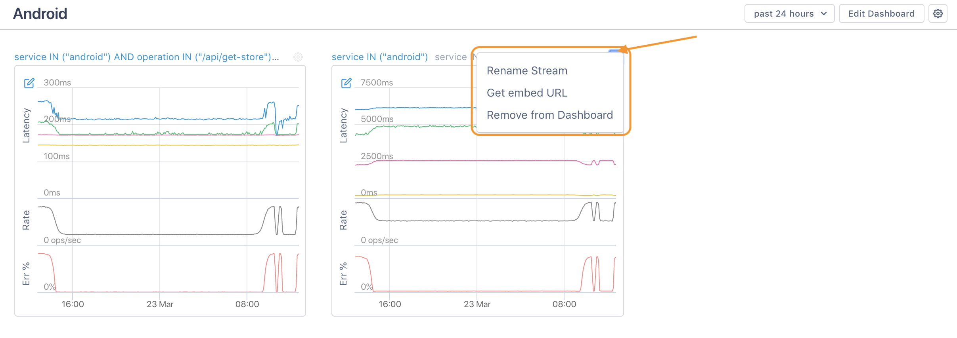Choose Get embed URL in the menu
Viewport: 957px width, 338px height.
tap(527, 93)
